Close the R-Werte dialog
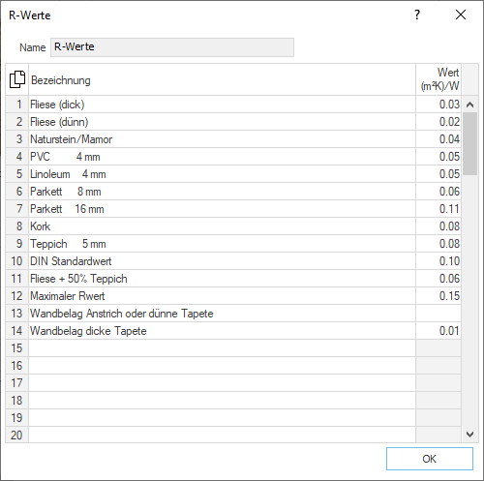The width and height of the screenshot is (484, 481). point(461,15)
